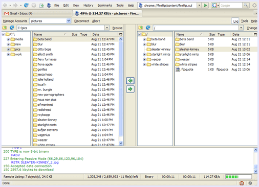This screenshot has height=187, width=259.
Task: Refresh the remote directory listing
Action: click(x=148, y=28)
